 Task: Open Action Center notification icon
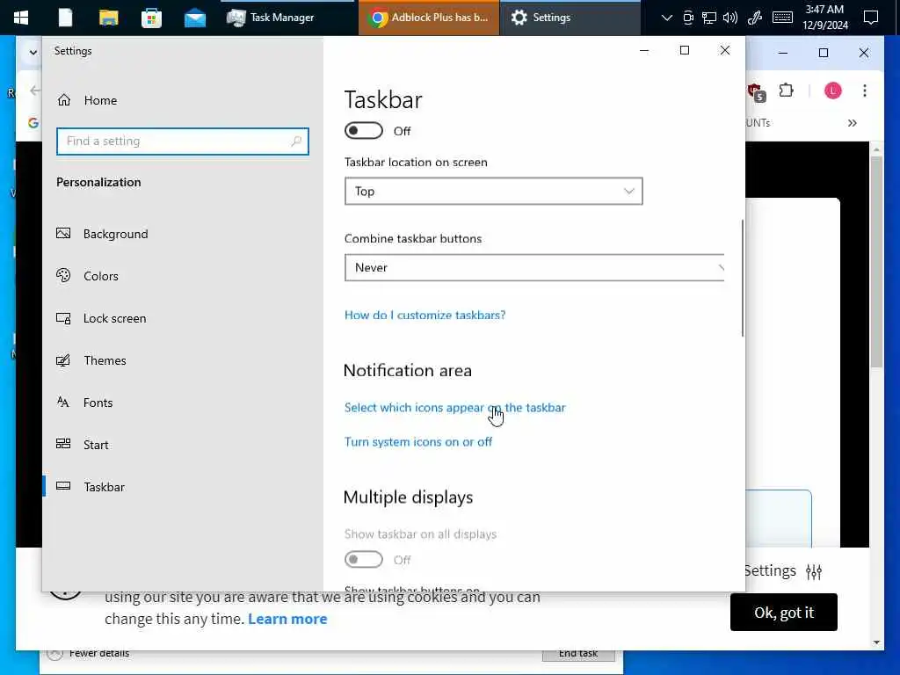[871, 18]
